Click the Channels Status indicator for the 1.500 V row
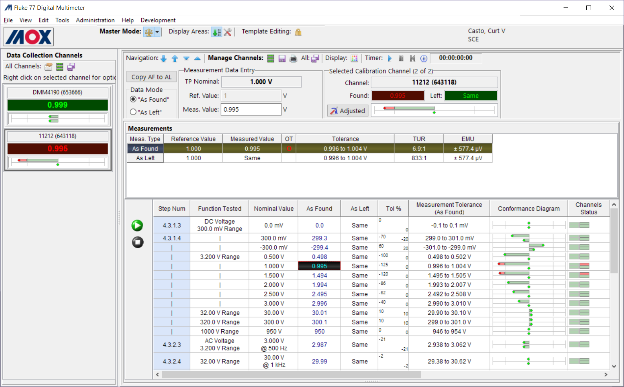 579,275
